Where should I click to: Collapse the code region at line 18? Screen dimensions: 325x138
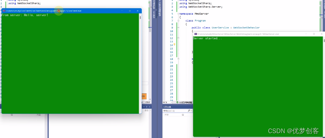(178, 59)
